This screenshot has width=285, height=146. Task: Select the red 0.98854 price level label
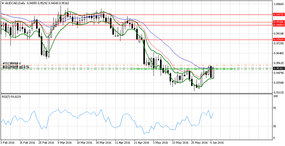(x=279, y=25)
